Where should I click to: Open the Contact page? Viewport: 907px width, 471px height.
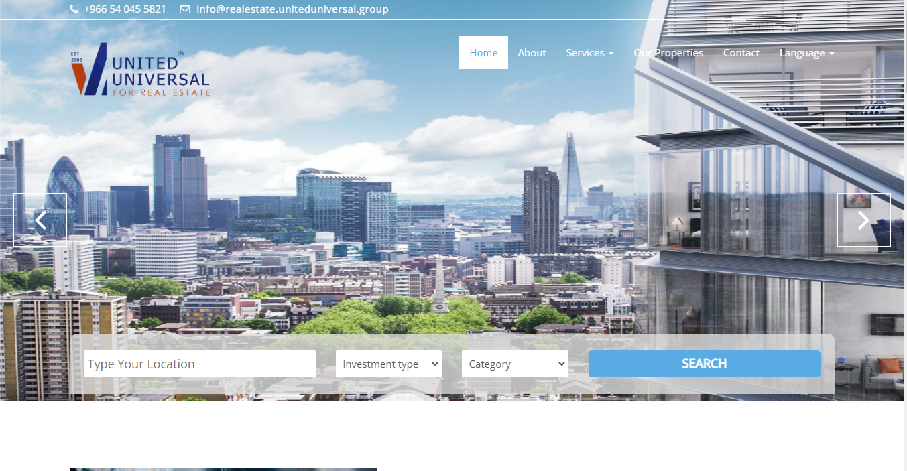[x=741, y=53]
